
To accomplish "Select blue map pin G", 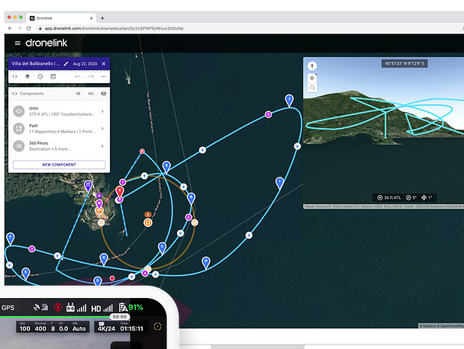I will (x=104, y=259).
